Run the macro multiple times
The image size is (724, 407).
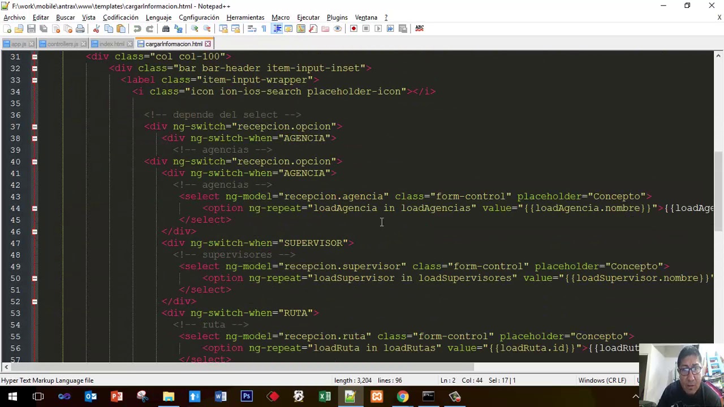tap(390, 29)
